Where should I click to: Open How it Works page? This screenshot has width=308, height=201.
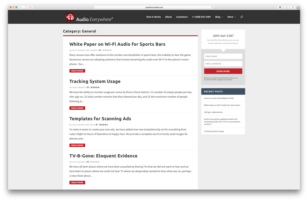pyautogui.click(x=153, y=17)
